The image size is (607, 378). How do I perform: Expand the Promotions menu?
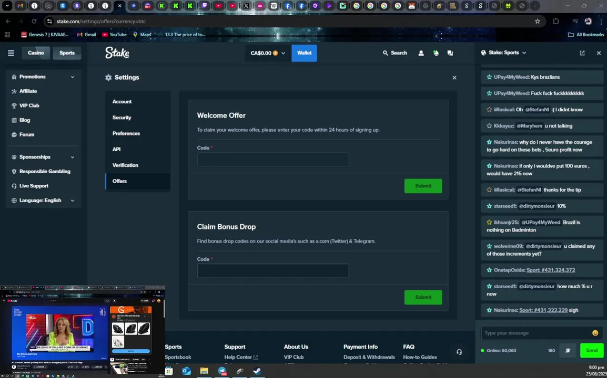[x=43, y=77]
